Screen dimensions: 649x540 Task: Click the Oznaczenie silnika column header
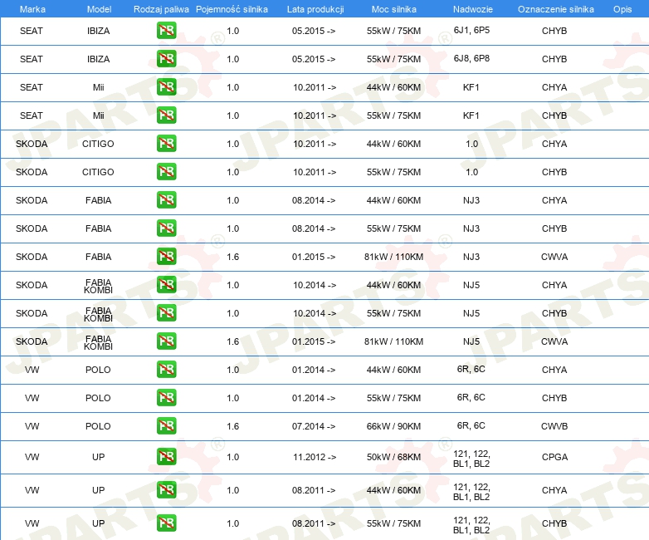coord(556,9)
